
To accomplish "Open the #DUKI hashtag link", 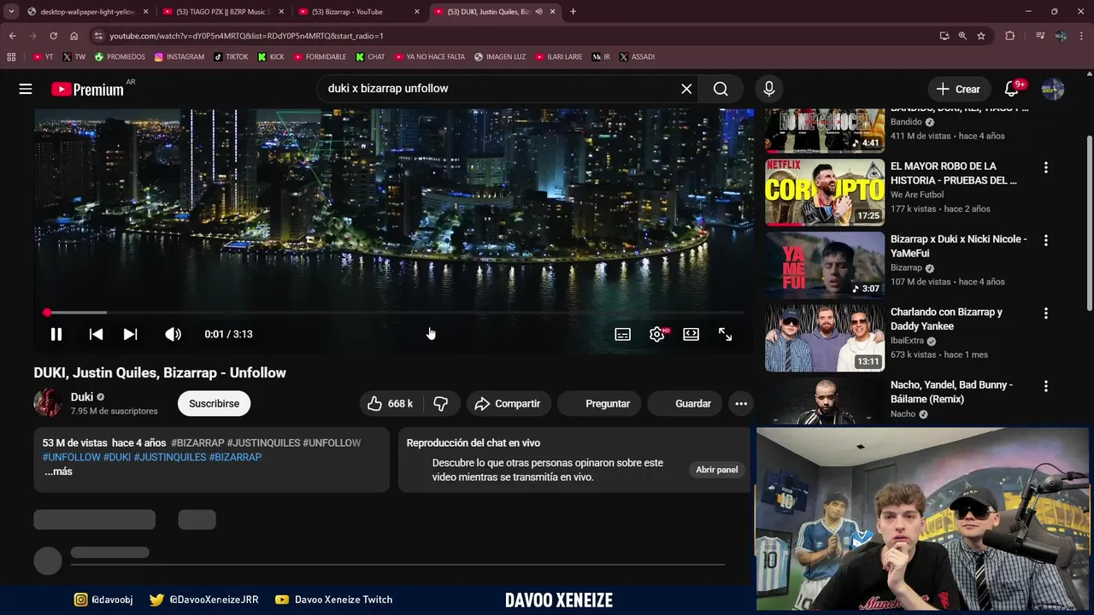I will (x=117, y=457).
